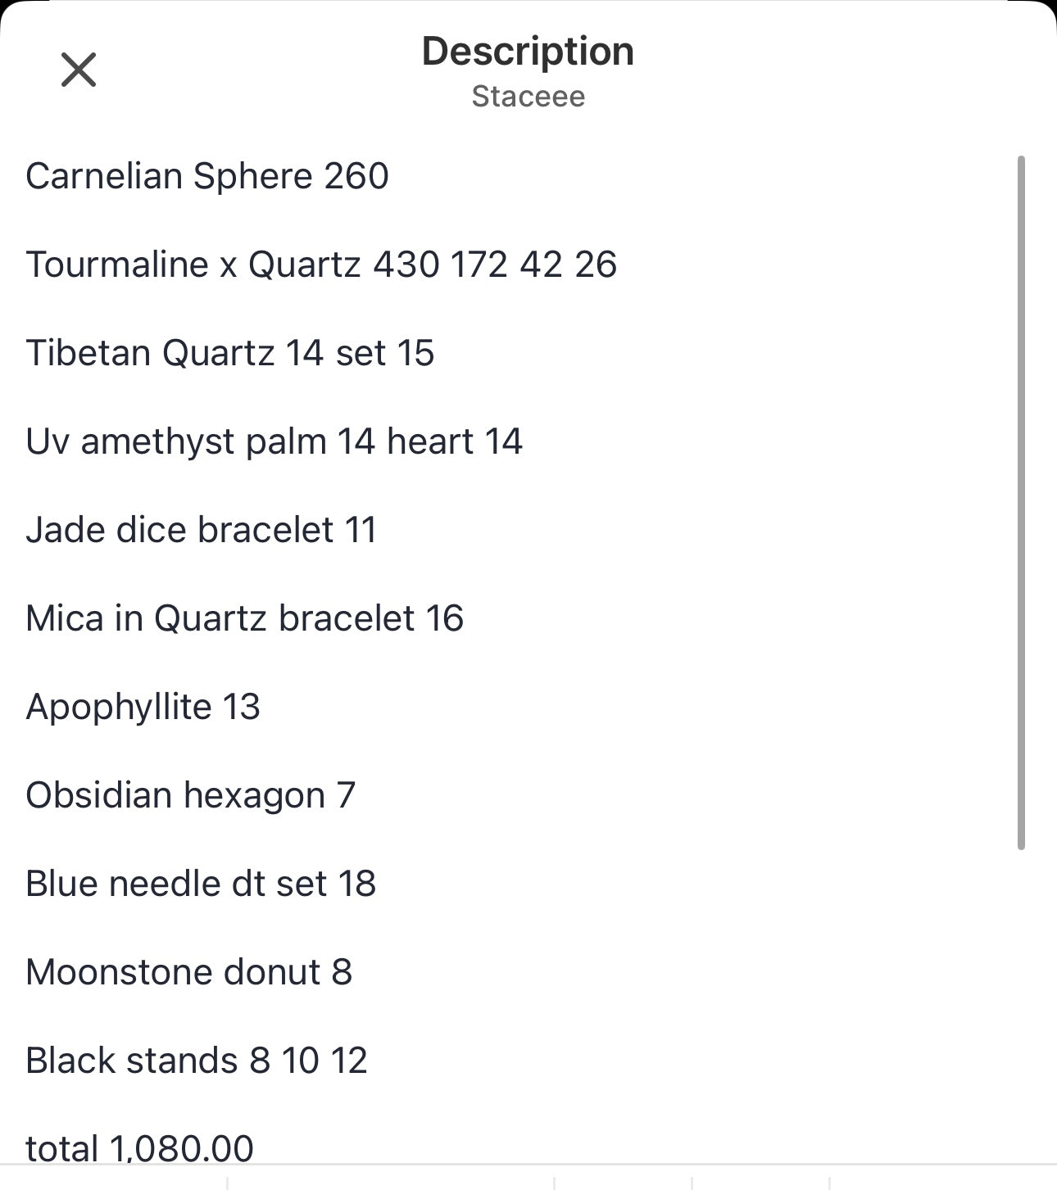The image size is (1057, 1190).
Task: Click the total 1,080.00 line
Action: pos(140,1148)
